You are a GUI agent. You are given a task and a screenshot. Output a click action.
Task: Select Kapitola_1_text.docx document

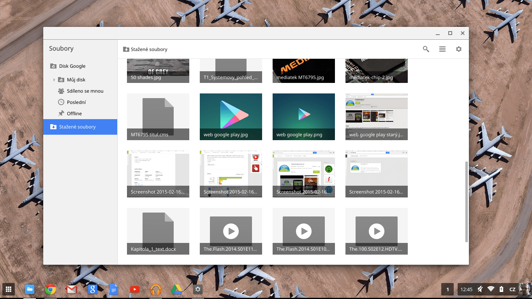coord(158,231)
